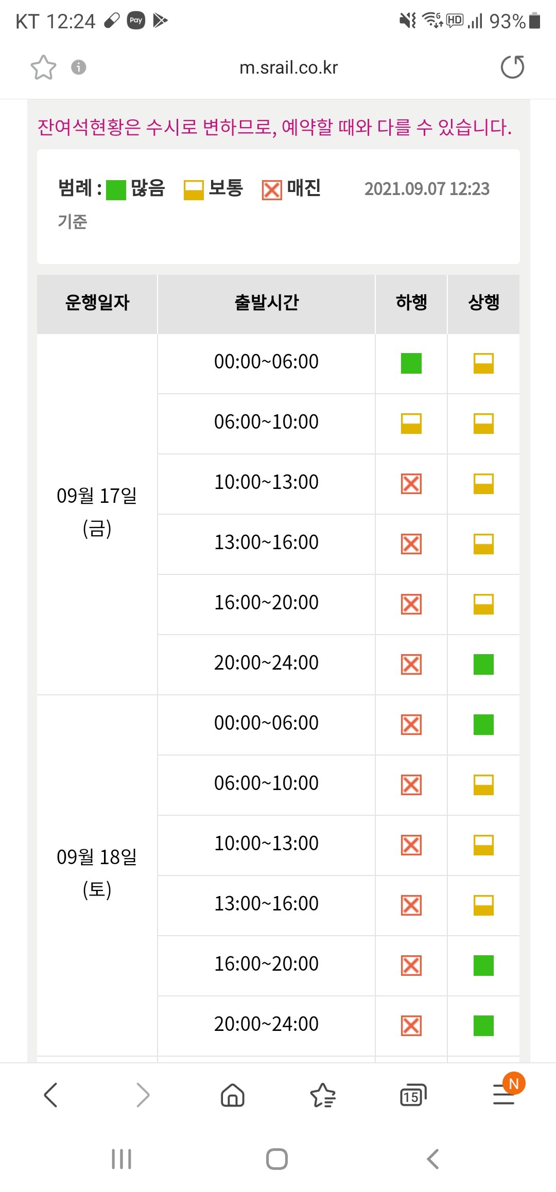This screenshot has width=556, height=1192.
Task: Tap the yellow 보통 legend icon
Action: click(194, 190)
